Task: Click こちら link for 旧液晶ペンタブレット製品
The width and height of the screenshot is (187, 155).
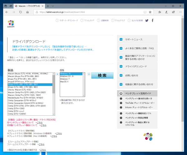Action: pyautogui.click(x=43, y=125)
